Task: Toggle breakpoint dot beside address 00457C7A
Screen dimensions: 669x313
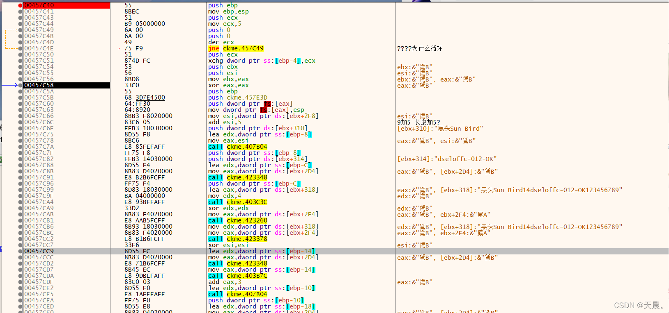Action: [x=21, y=147]
